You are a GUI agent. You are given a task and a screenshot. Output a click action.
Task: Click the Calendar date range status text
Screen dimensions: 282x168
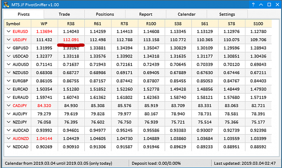[x=59, y=163]
